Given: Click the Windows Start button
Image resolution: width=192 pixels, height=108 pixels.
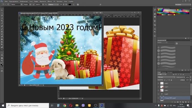Looking at the screenshot, I should pos(3,105).
